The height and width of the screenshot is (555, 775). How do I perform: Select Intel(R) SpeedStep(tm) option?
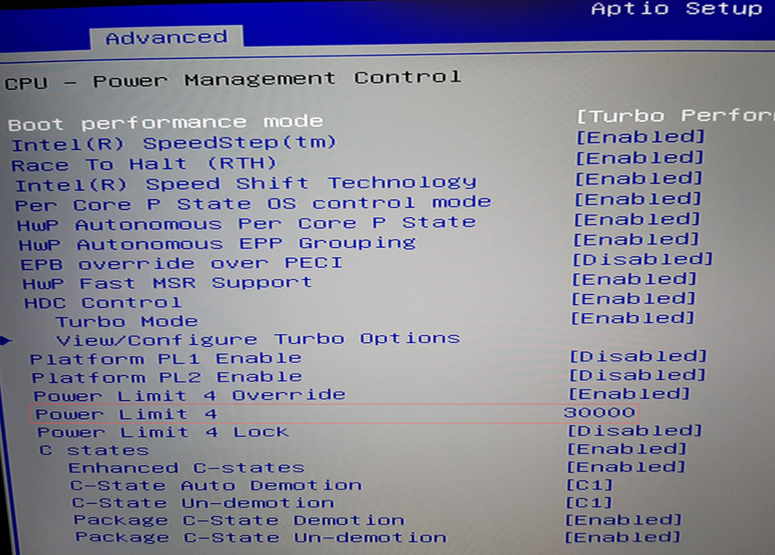pyautogui.click(x=174, y=143)
